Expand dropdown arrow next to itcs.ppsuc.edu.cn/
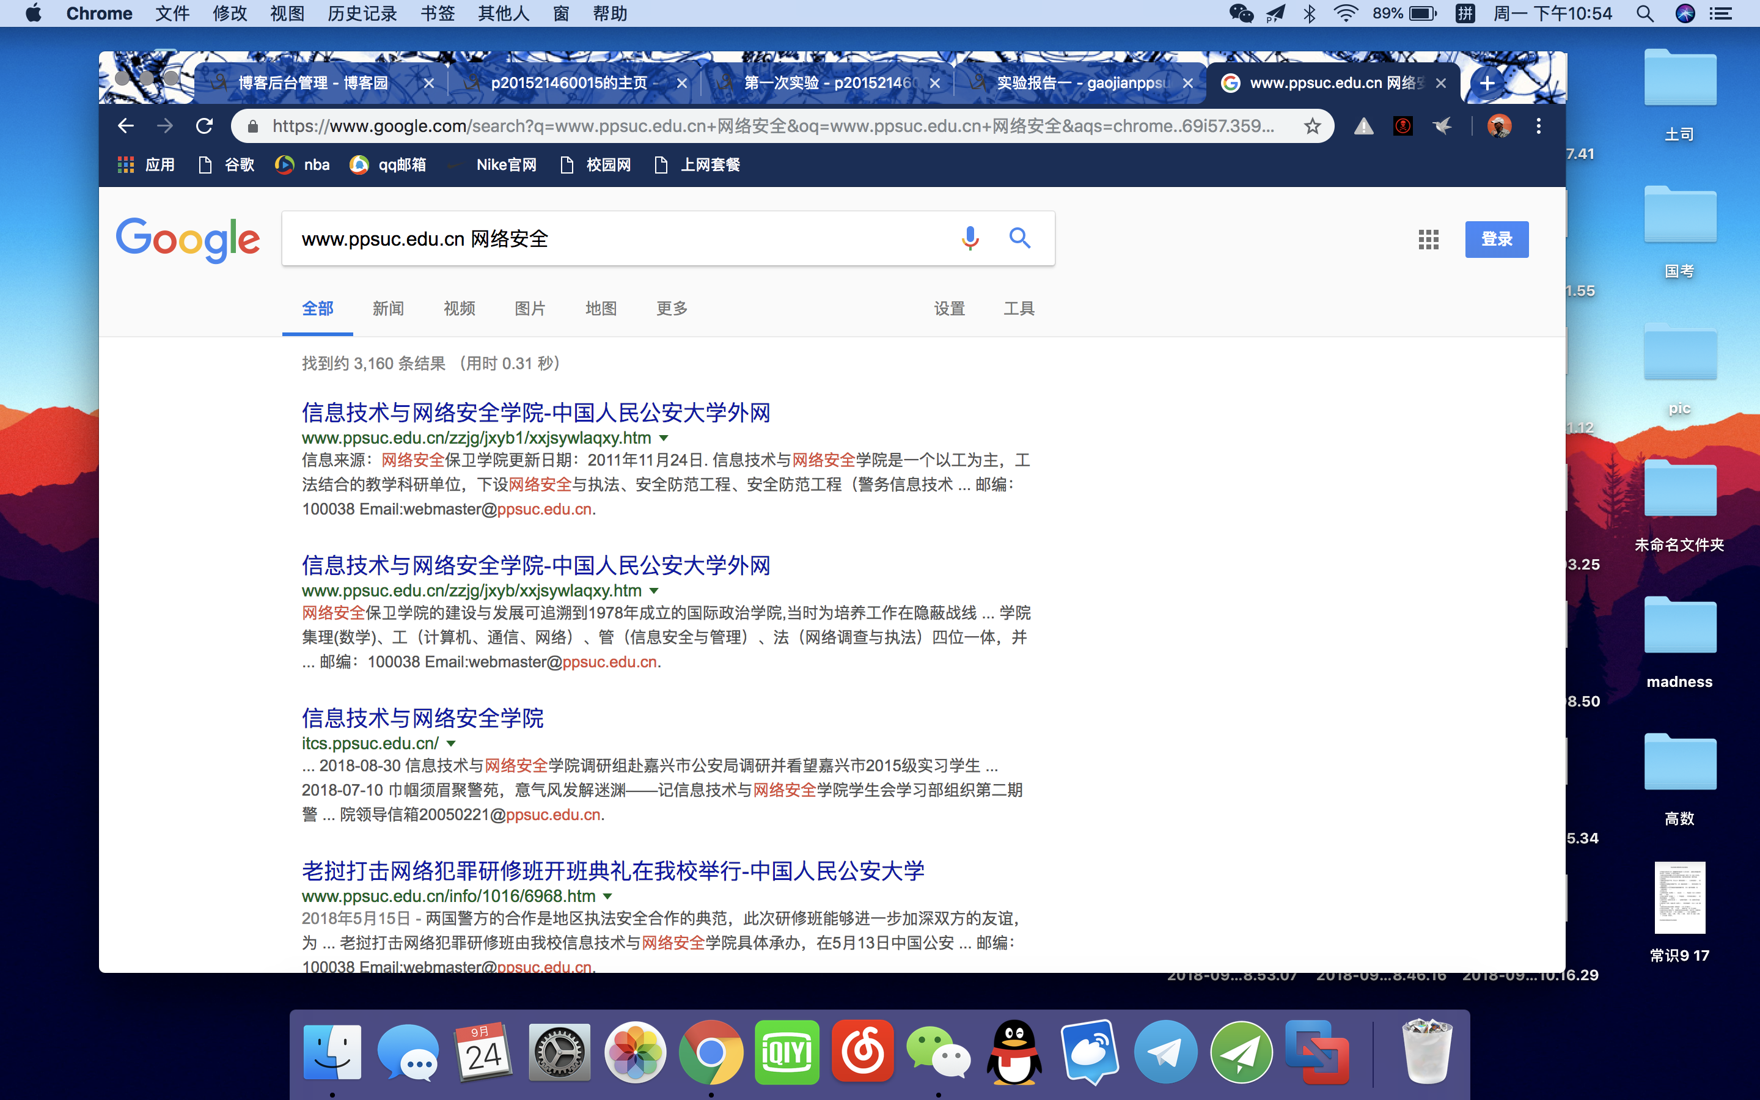 (451, 744)
